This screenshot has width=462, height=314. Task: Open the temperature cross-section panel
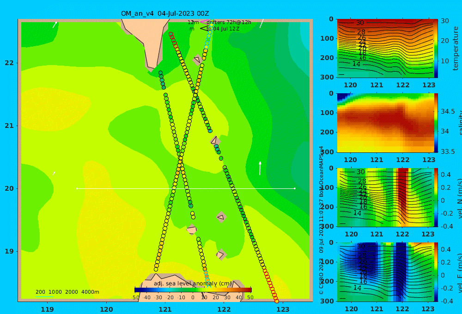pyautogui.click(x=385, y=48)
